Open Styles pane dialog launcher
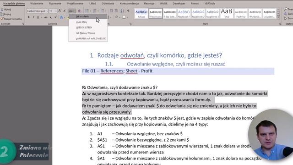 pos(280,24)
